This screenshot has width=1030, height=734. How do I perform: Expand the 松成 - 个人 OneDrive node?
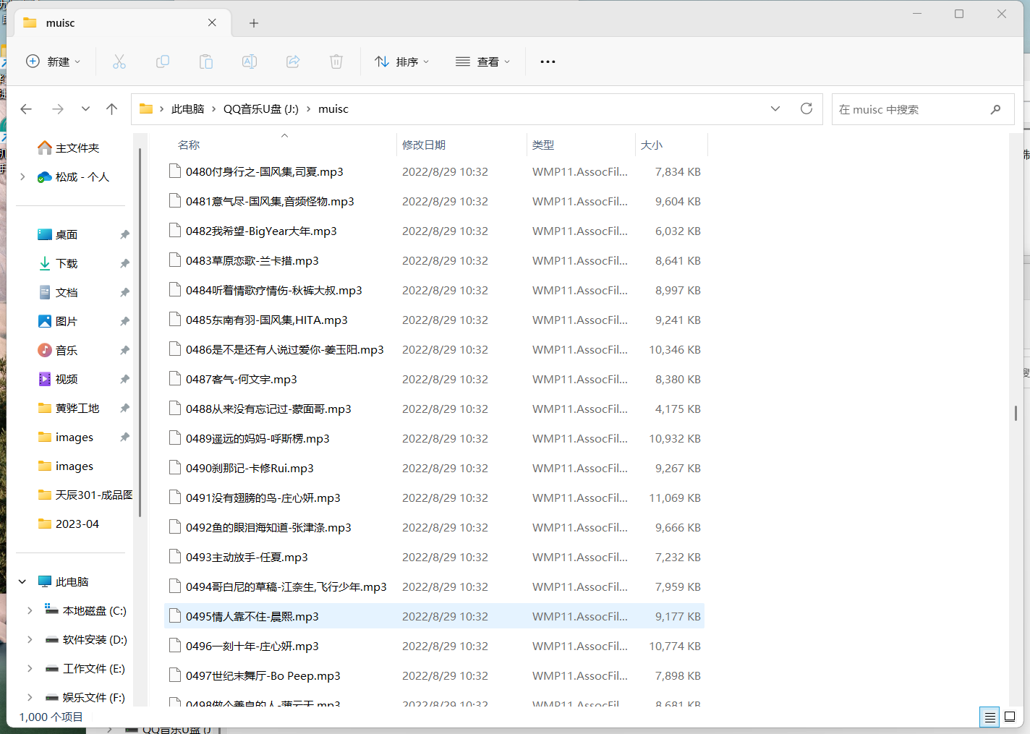click(22, 176)
